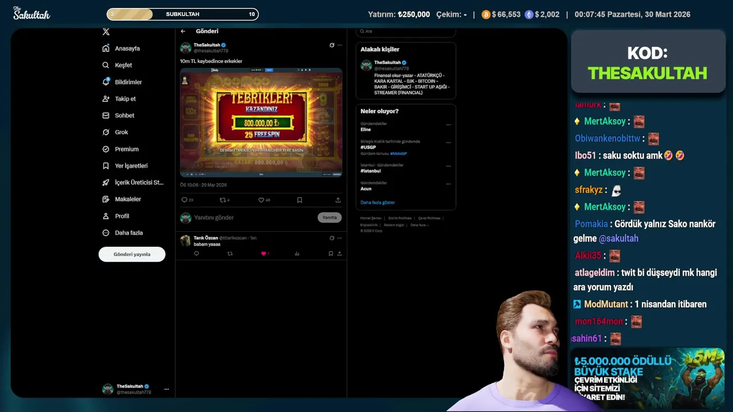Open more options on Tarık Özcan's reply
This screenshot has height=412, width=733.
(340, 238)
